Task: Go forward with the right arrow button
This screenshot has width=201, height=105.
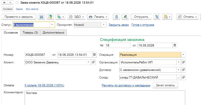Action: tap(10, 3)
